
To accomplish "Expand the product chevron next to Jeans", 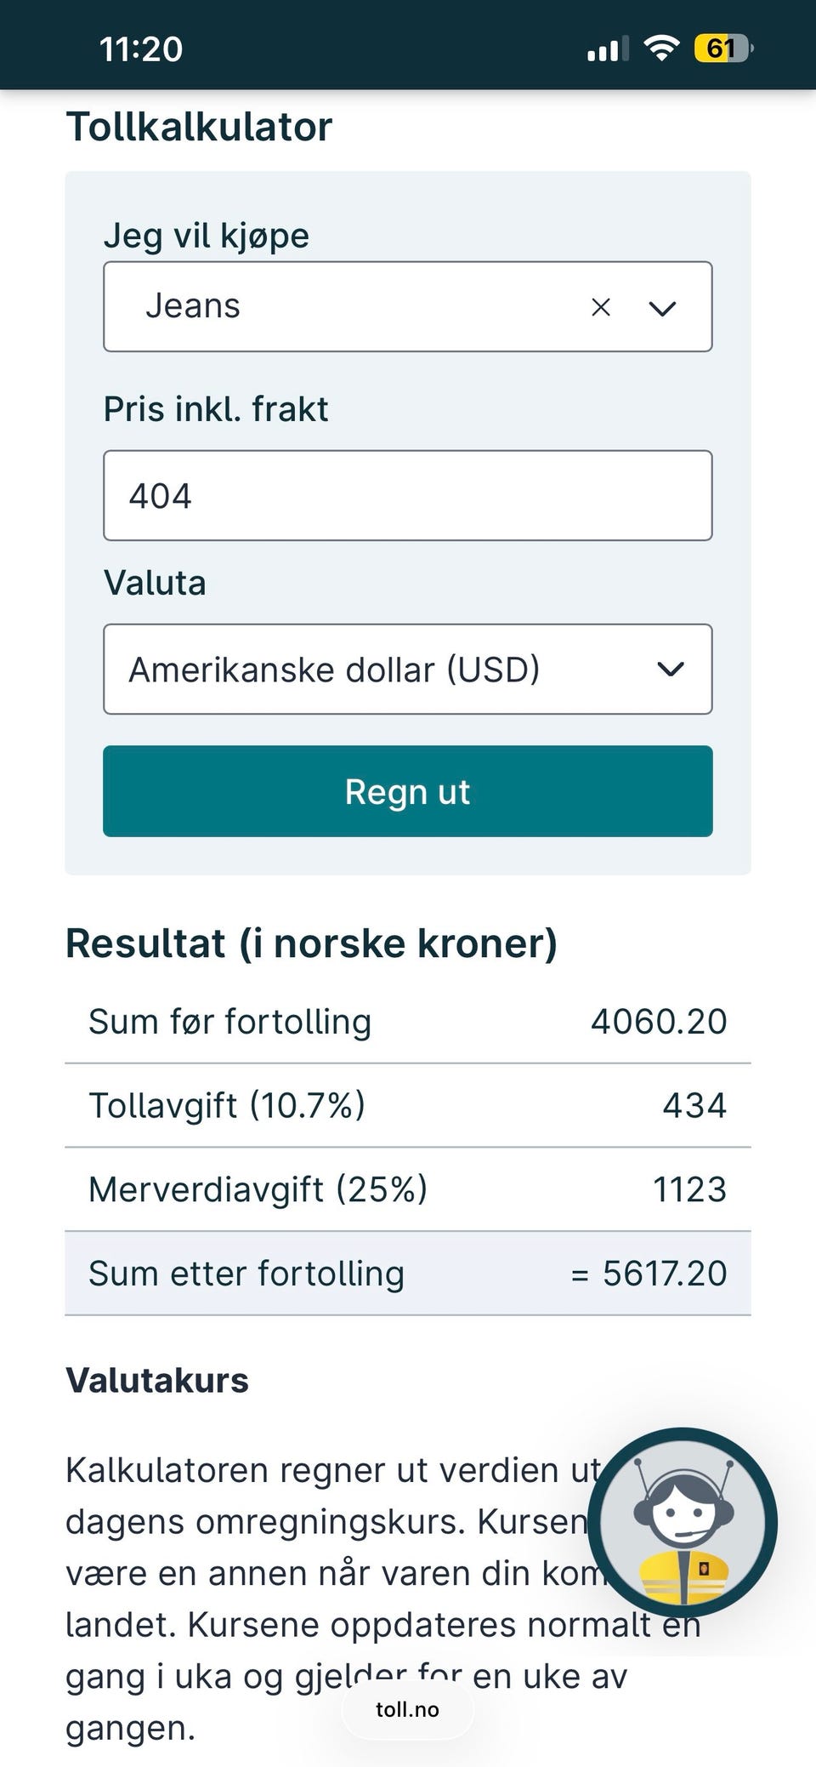I will tap(662, 308).
